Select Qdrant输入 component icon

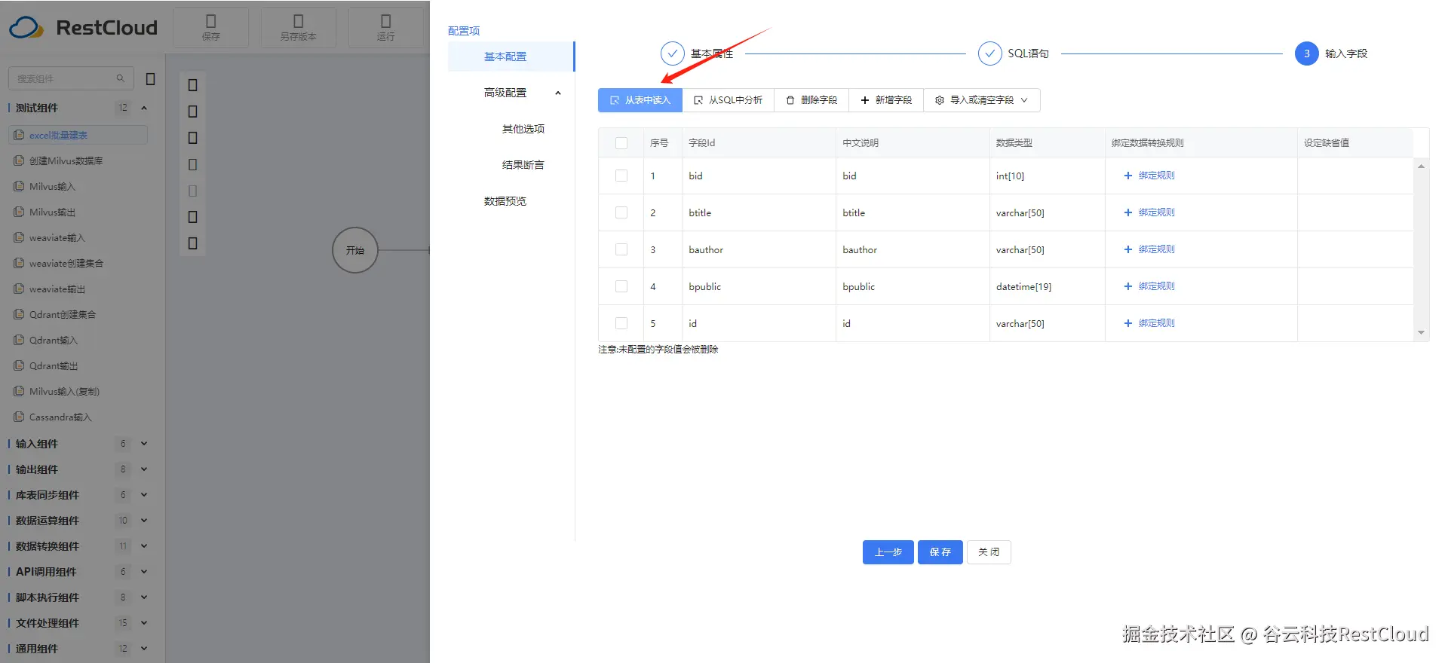tap(19, 340)
